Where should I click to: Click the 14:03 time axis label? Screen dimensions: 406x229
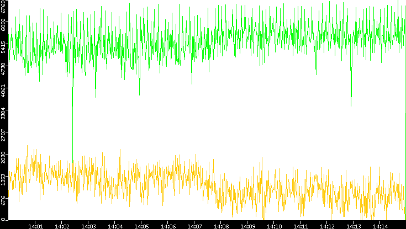click(88, 226)
